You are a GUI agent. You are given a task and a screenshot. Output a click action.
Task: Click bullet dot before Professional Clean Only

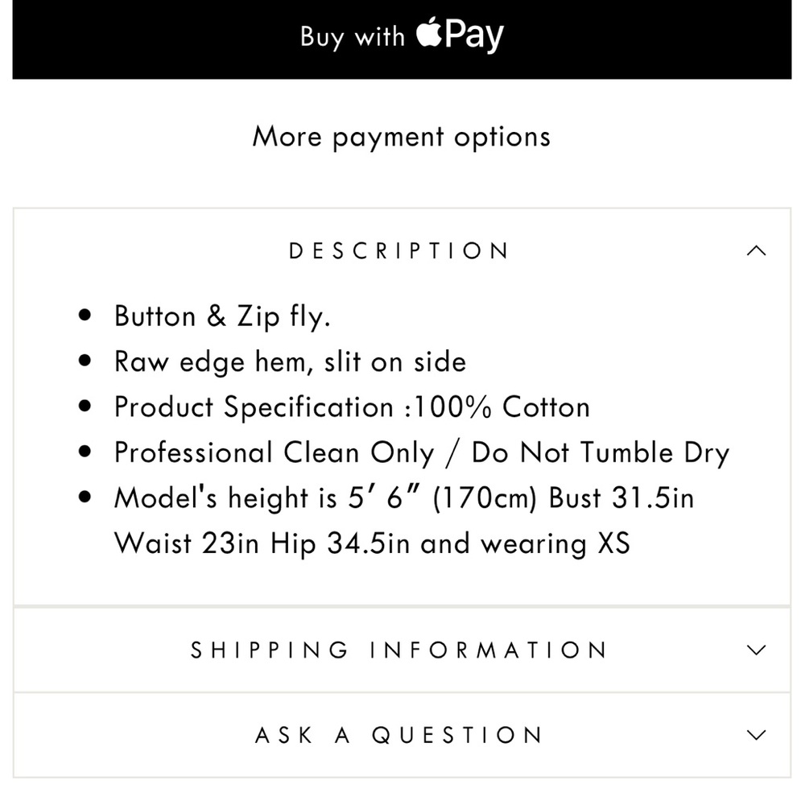coord(86,452)
